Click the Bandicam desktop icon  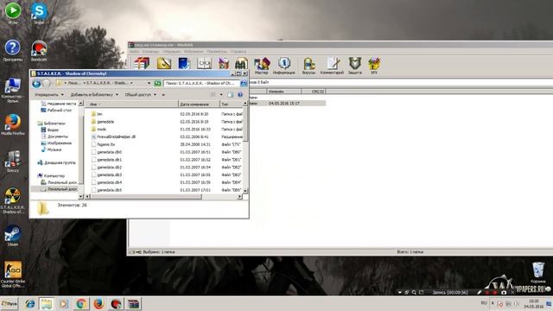pyautogui.click(x=39, y=51)
